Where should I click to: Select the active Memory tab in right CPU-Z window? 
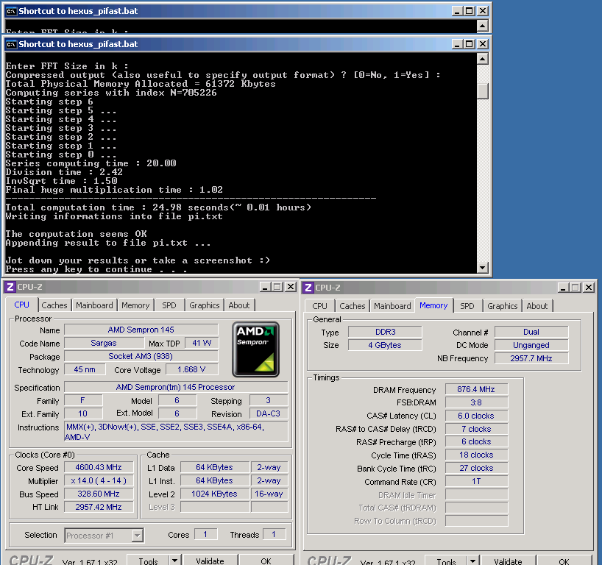tap(433, 305)
